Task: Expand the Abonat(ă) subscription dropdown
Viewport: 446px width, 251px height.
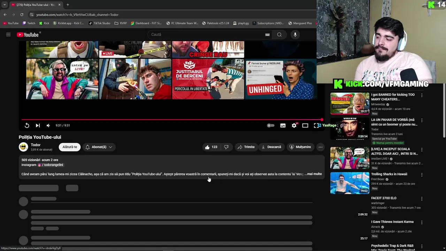Action: coord(99,147)
